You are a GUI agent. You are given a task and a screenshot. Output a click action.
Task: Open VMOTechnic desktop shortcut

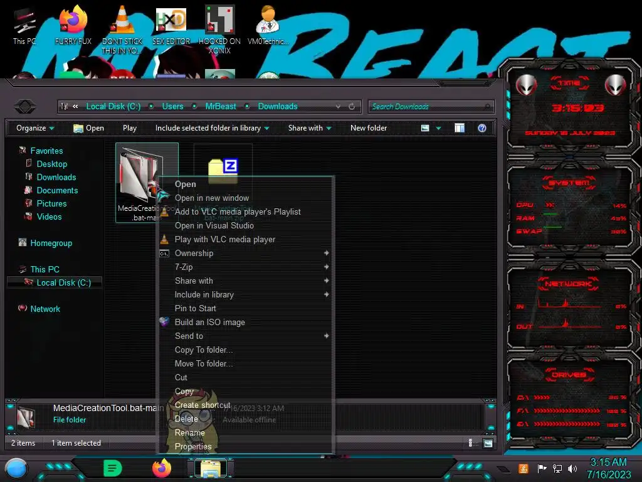coord(268,26)
